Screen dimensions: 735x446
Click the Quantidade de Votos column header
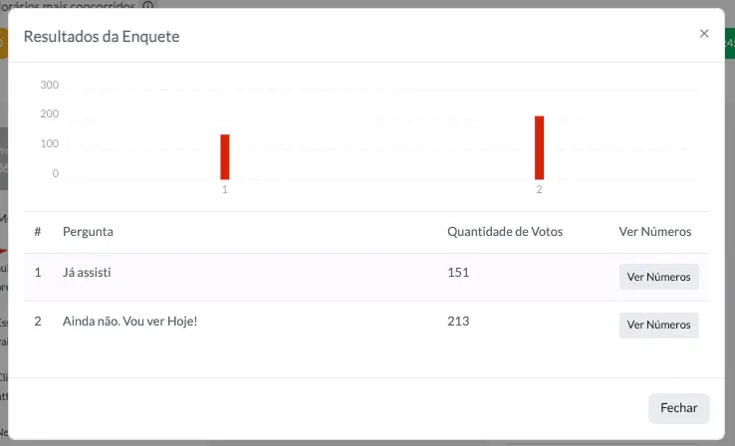[x=505, y=231]
